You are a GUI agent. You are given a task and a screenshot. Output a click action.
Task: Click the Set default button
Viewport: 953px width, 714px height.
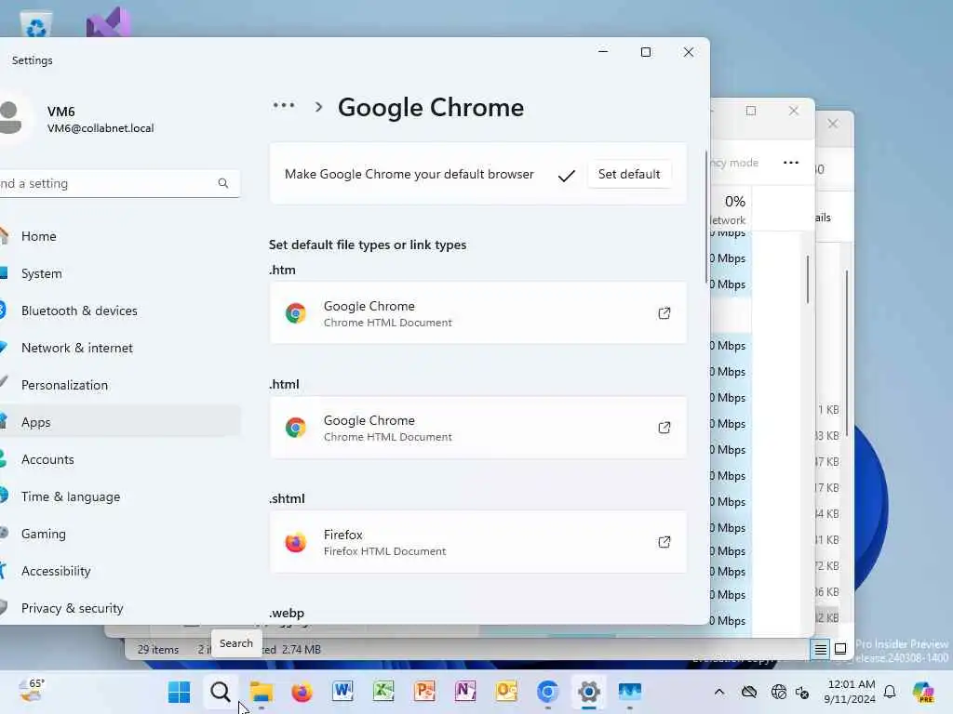click(629, 174)
